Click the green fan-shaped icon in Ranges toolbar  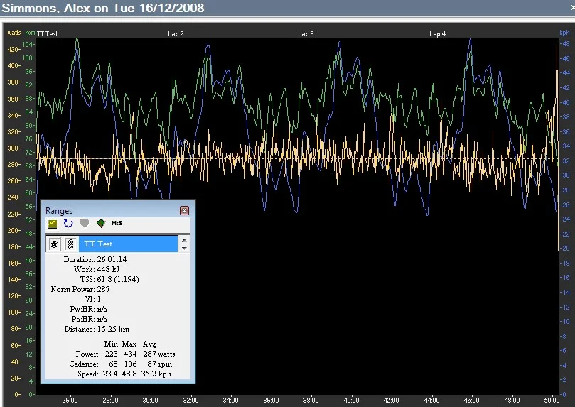(100, 223)
